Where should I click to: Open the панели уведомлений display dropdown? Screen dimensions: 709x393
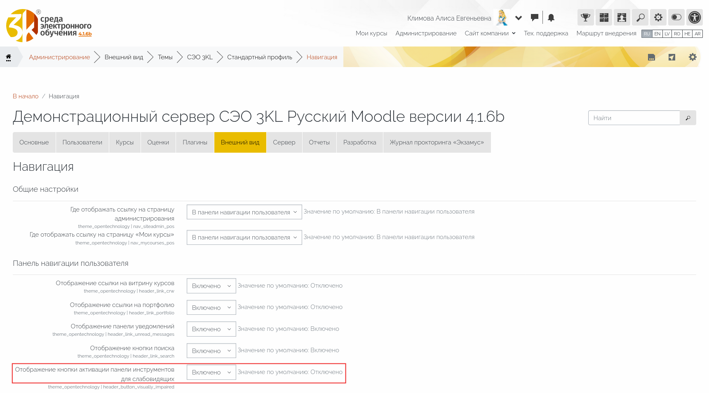[x=211, y=329]
